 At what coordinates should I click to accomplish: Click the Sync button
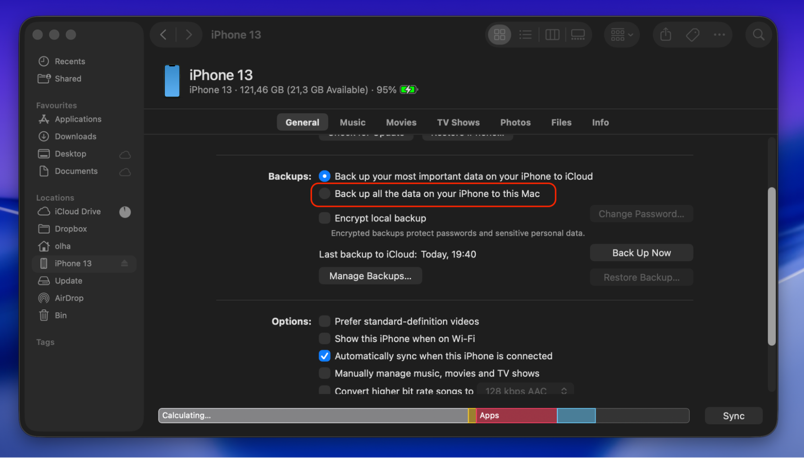pyautogui.click(x=734, y=416)
